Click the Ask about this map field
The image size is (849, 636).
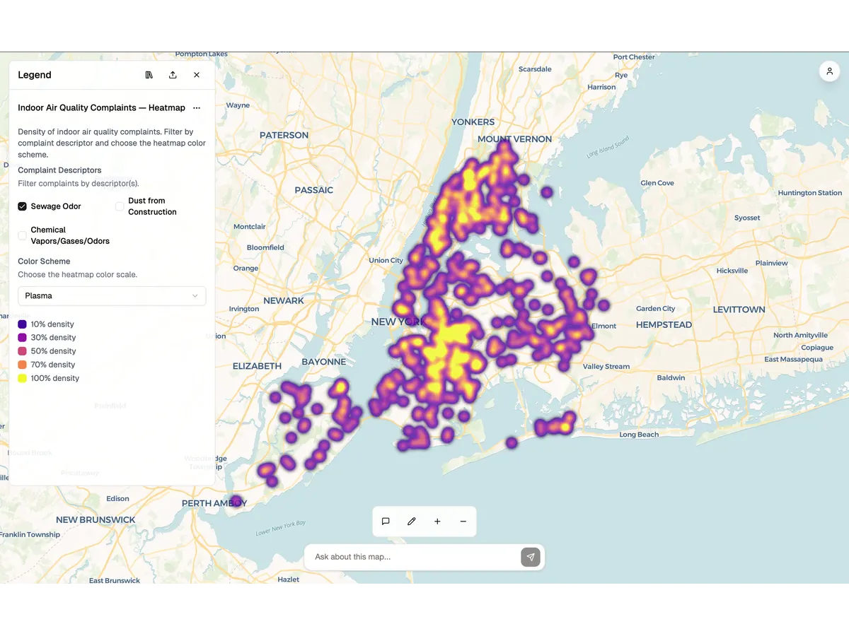(x=414, y=557)
